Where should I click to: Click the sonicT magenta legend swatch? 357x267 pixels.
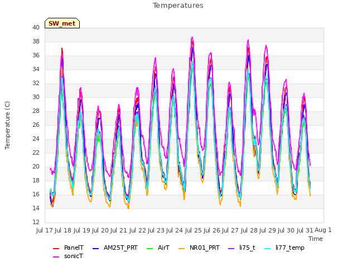pyautogui.click(x=56, y=257)
